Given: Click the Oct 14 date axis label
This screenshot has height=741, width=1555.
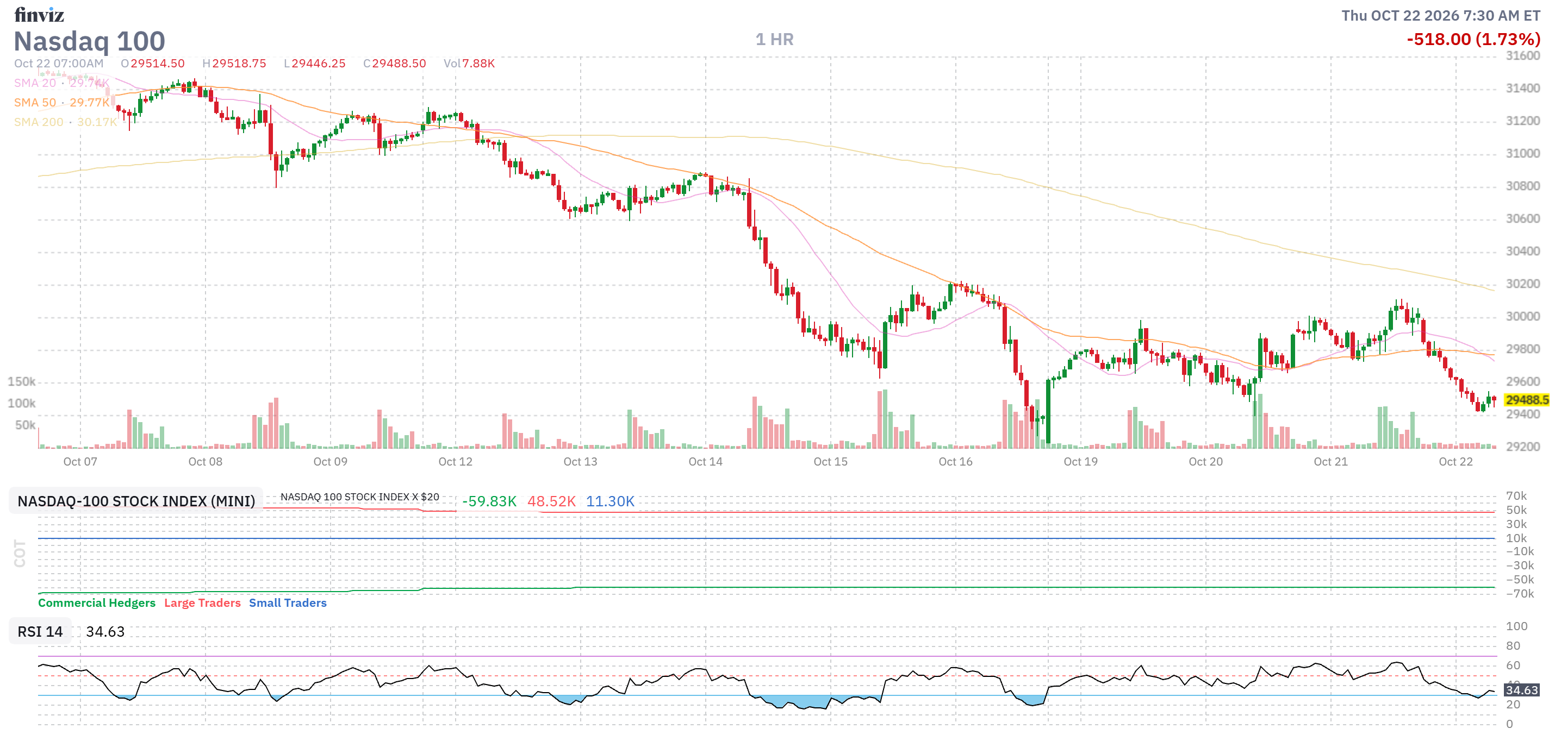Looking at the screenshot, I should [705, 461].
